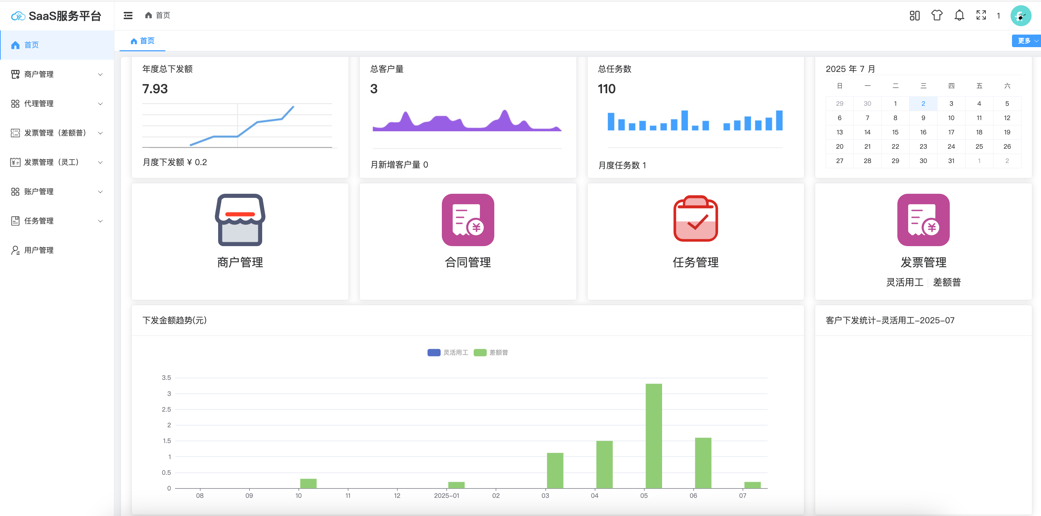This screenshot has height=516, width=1041.
Task: Click the layout grid icon in header
Action: tap(914, 15)
